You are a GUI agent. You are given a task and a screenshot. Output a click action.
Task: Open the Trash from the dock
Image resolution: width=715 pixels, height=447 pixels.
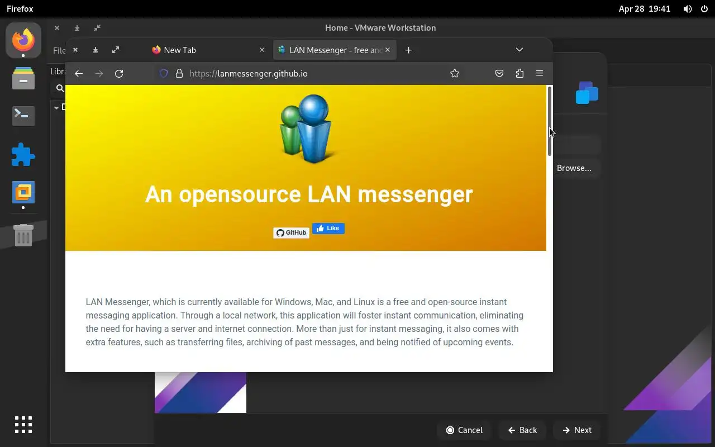pyautogui.click(x=23, y=235)
